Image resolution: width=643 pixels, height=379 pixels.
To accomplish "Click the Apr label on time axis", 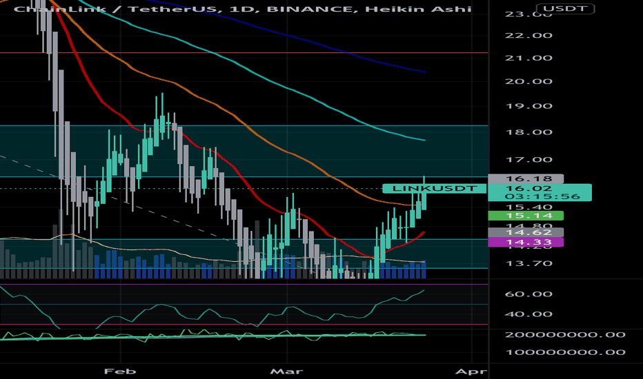I will tap(472, 371).
